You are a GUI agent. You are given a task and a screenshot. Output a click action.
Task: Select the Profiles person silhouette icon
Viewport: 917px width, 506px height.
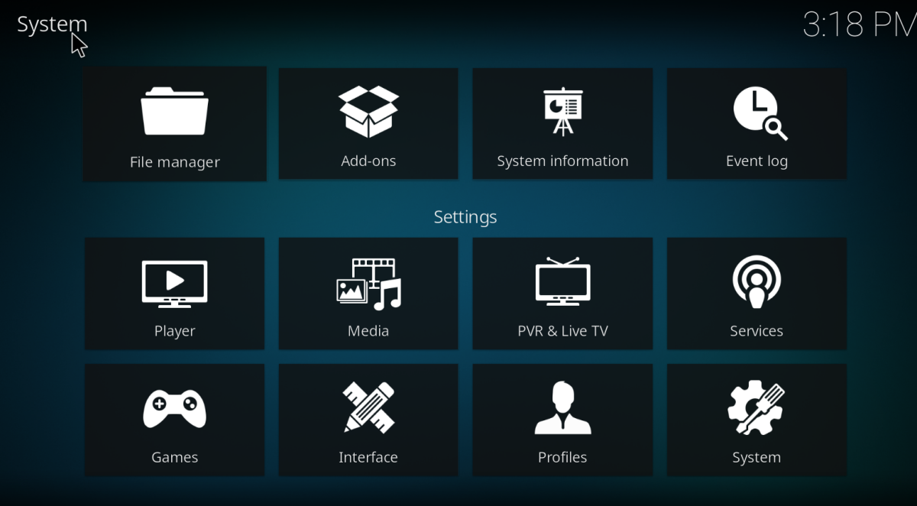coord(562,408)
